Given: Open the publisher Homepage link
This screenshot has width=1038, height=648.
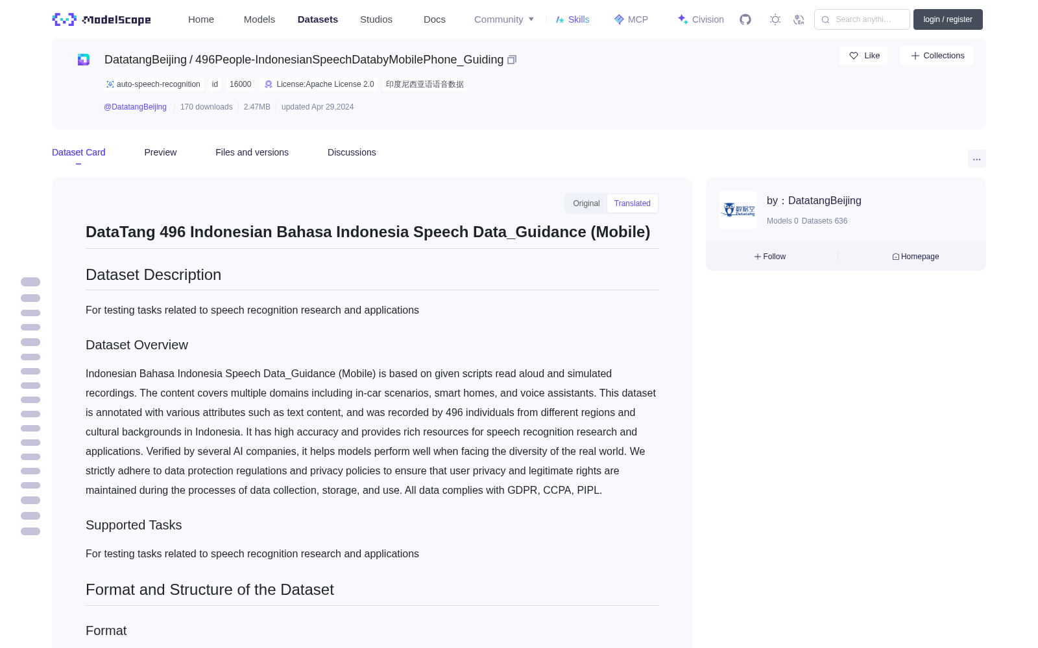Looking at the screenshot, I should pos(915,257).
